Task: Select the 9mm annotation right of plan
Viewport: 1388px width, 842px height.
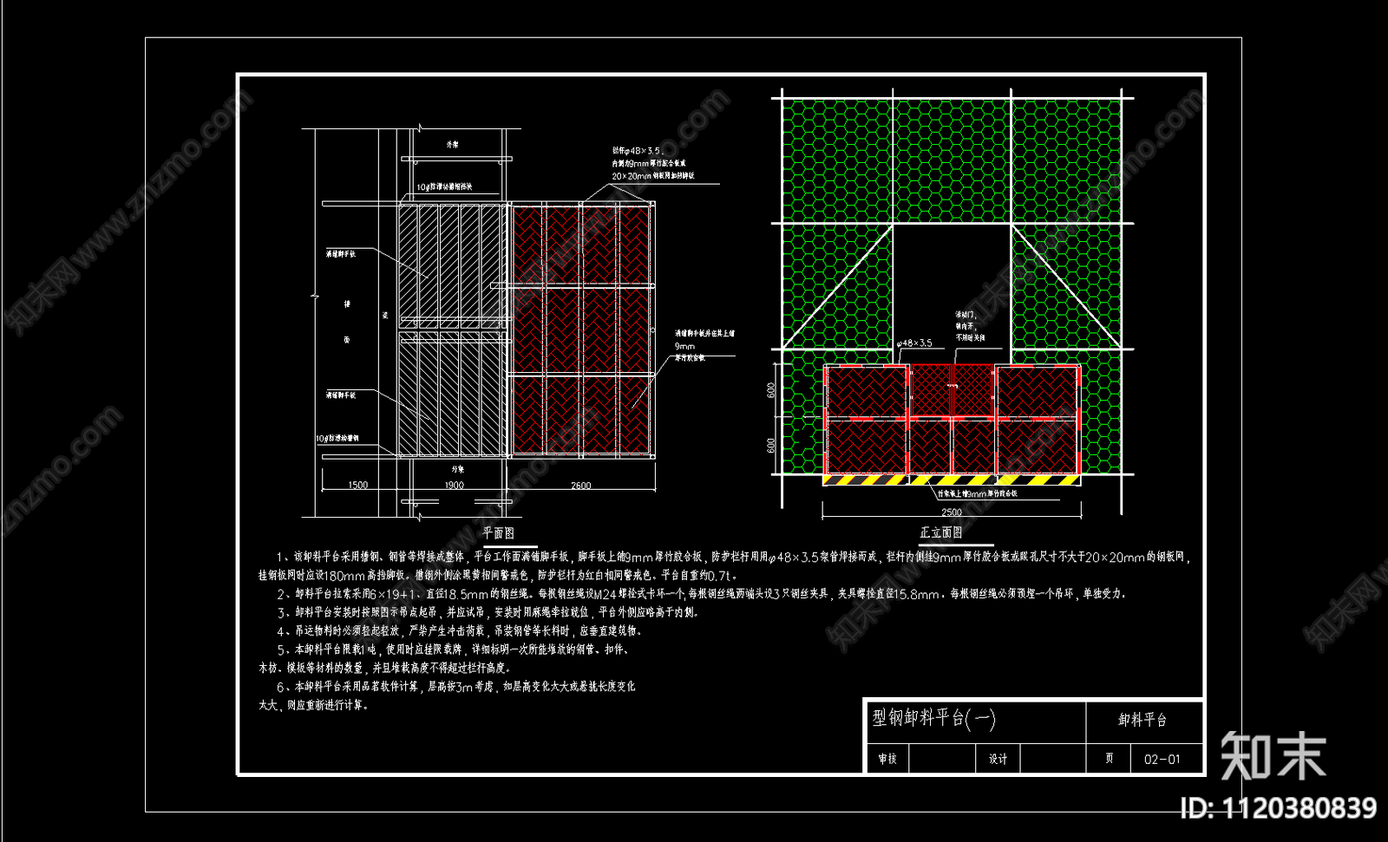Action: [x=684, y=345]
